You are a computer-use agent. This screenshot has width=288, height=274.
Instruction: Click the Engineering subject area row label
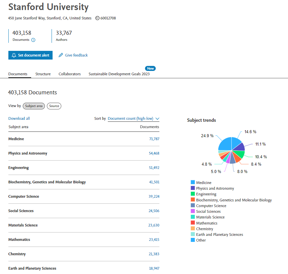coord(18,168)
